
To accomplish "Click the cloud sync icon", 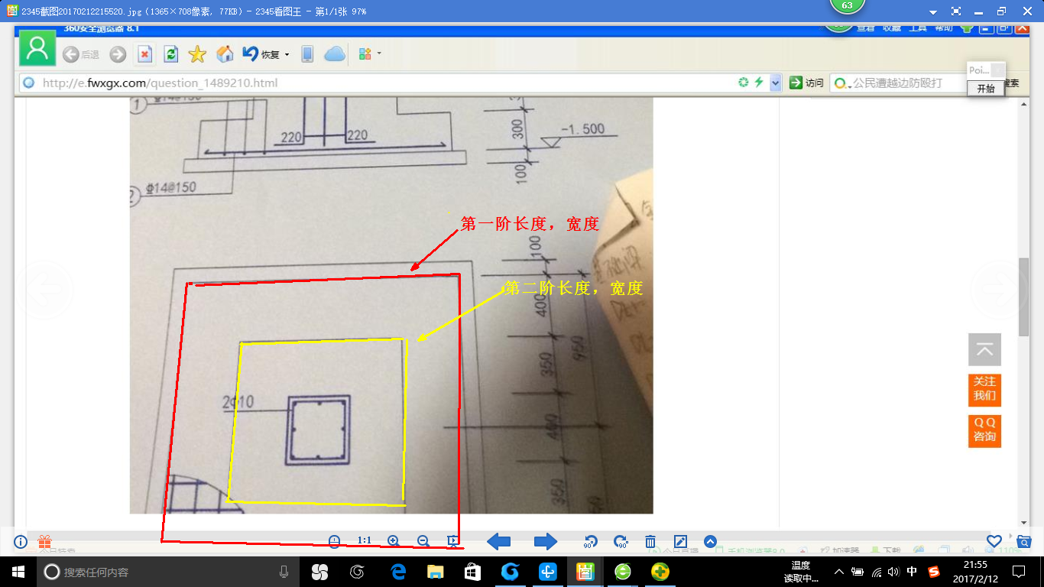I will (x=335, y=54).
